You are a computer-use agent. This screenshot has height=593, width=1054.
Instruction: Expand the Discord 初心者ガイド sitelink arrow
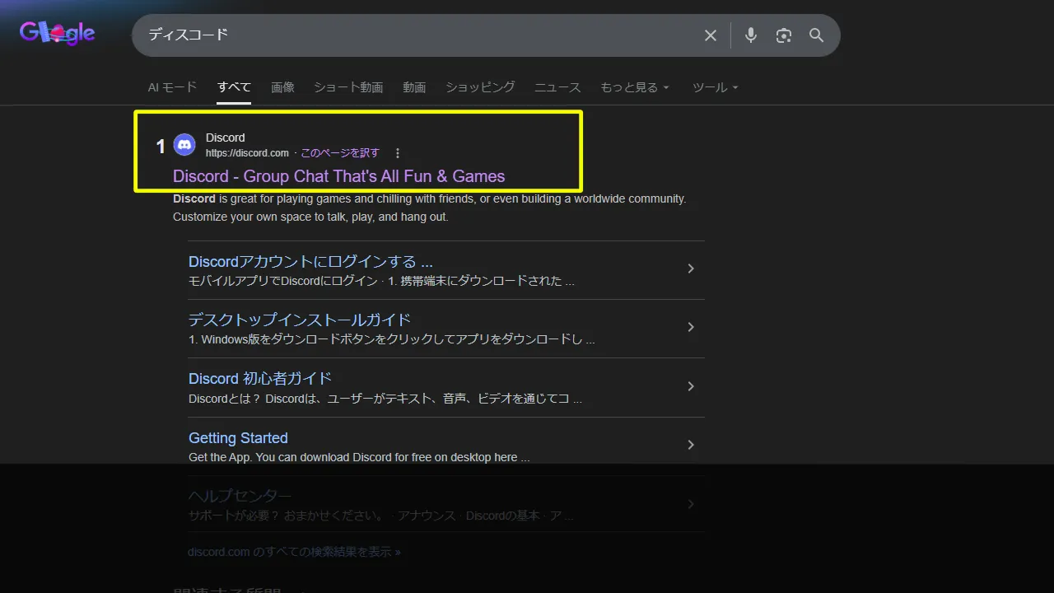(690, 385)
